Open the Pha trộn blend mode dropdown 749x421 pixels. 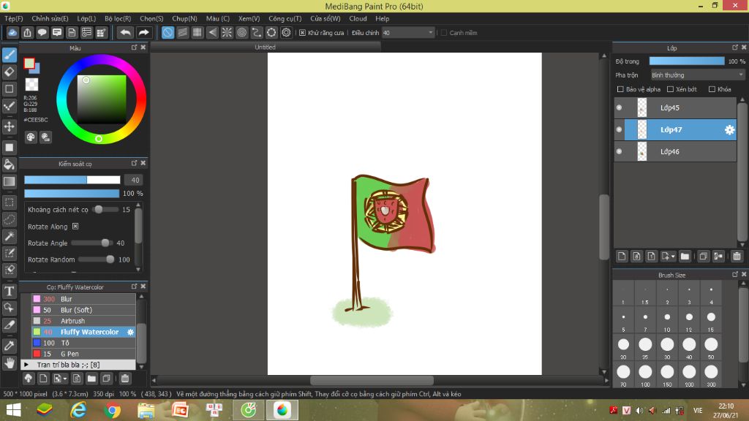pyautogui.click(x=697, y=75)
